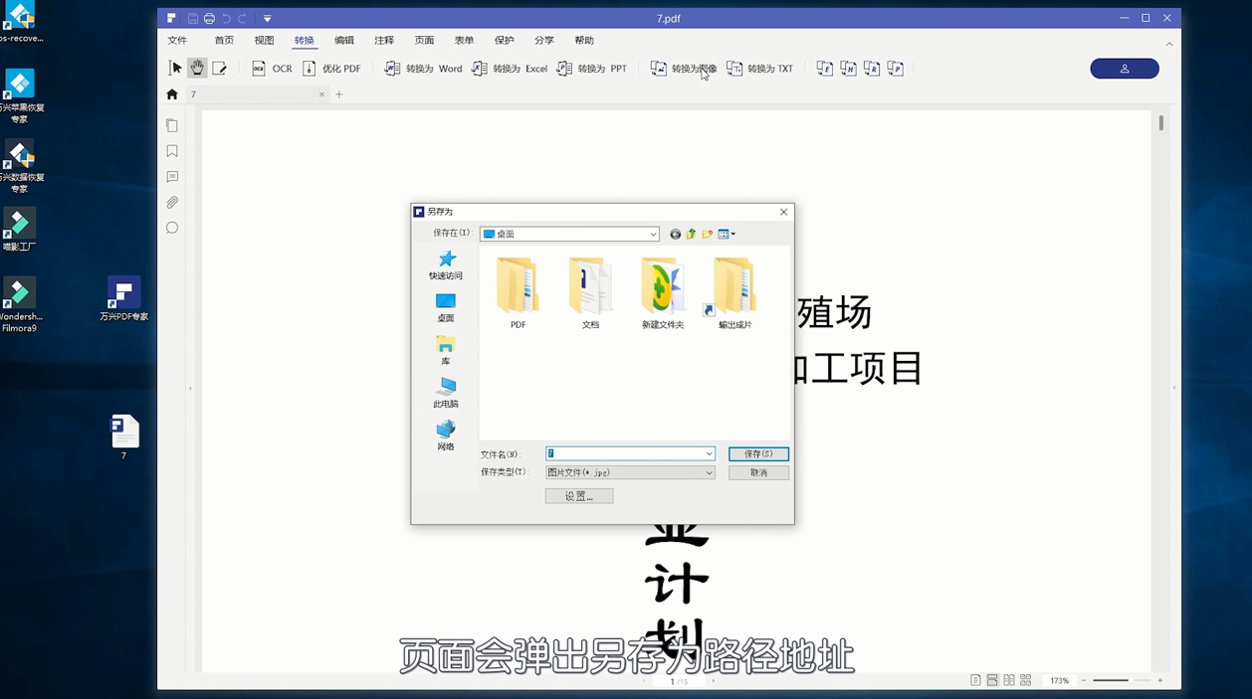Open the attachments panel icon
Image resolution: width=1252 pixels, height=699 pixels.
pos(172,202)
